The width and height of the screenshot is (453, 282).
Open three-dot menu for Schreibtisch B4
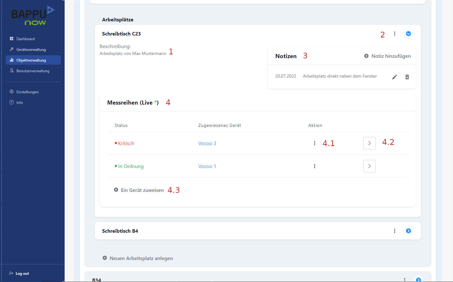pos(395,231)
